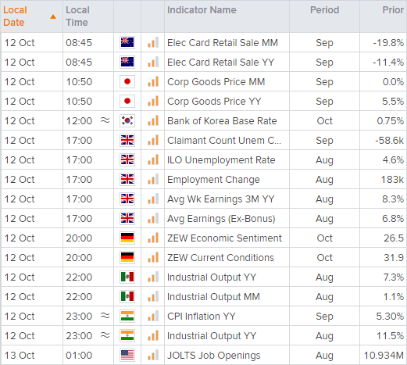Click the South Korea flag icon

[127, 120]
